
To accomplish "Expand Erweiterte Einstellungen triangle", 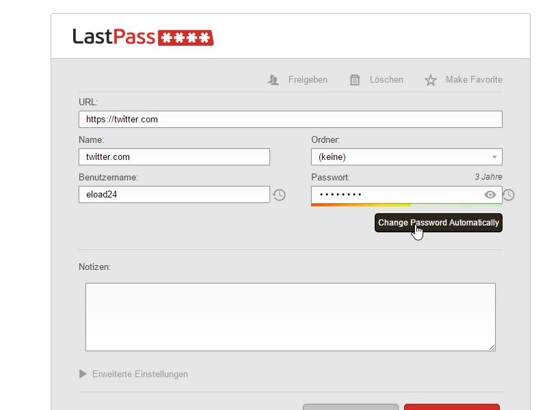I will coord(83,374).
